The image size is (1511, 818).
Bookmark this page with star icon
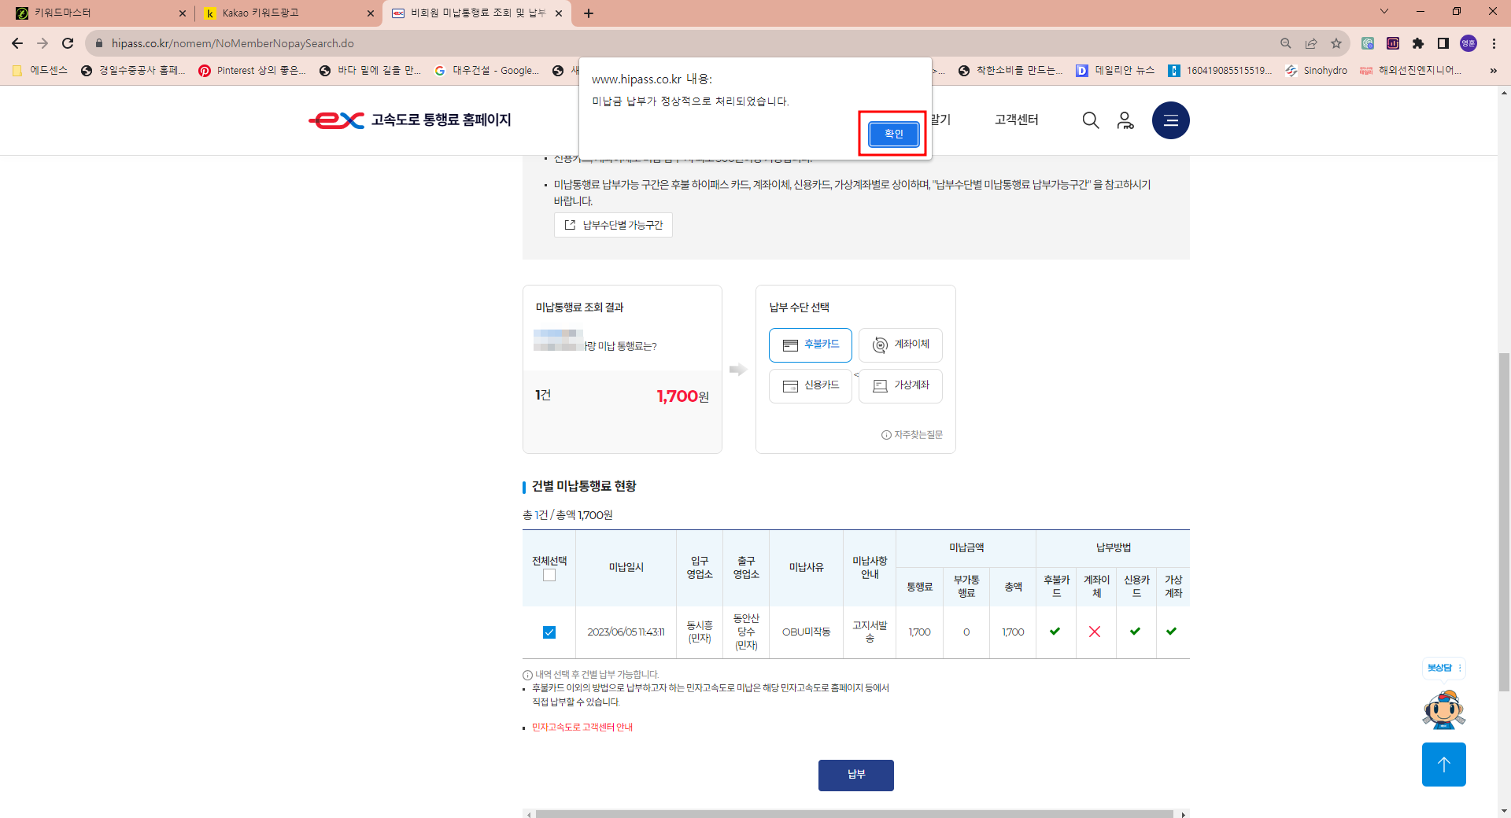click(x=1336, y=43)
